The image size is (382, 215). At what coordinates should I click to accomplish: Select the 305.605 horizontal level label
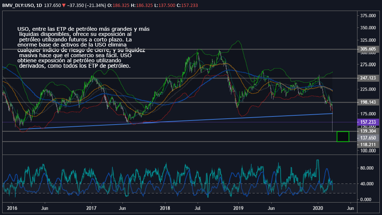pyautogui.click(x=367, y=49)
